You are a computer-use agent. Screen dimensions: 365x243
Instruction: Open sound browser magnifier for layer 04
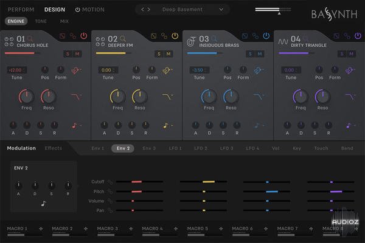[306, 38]
